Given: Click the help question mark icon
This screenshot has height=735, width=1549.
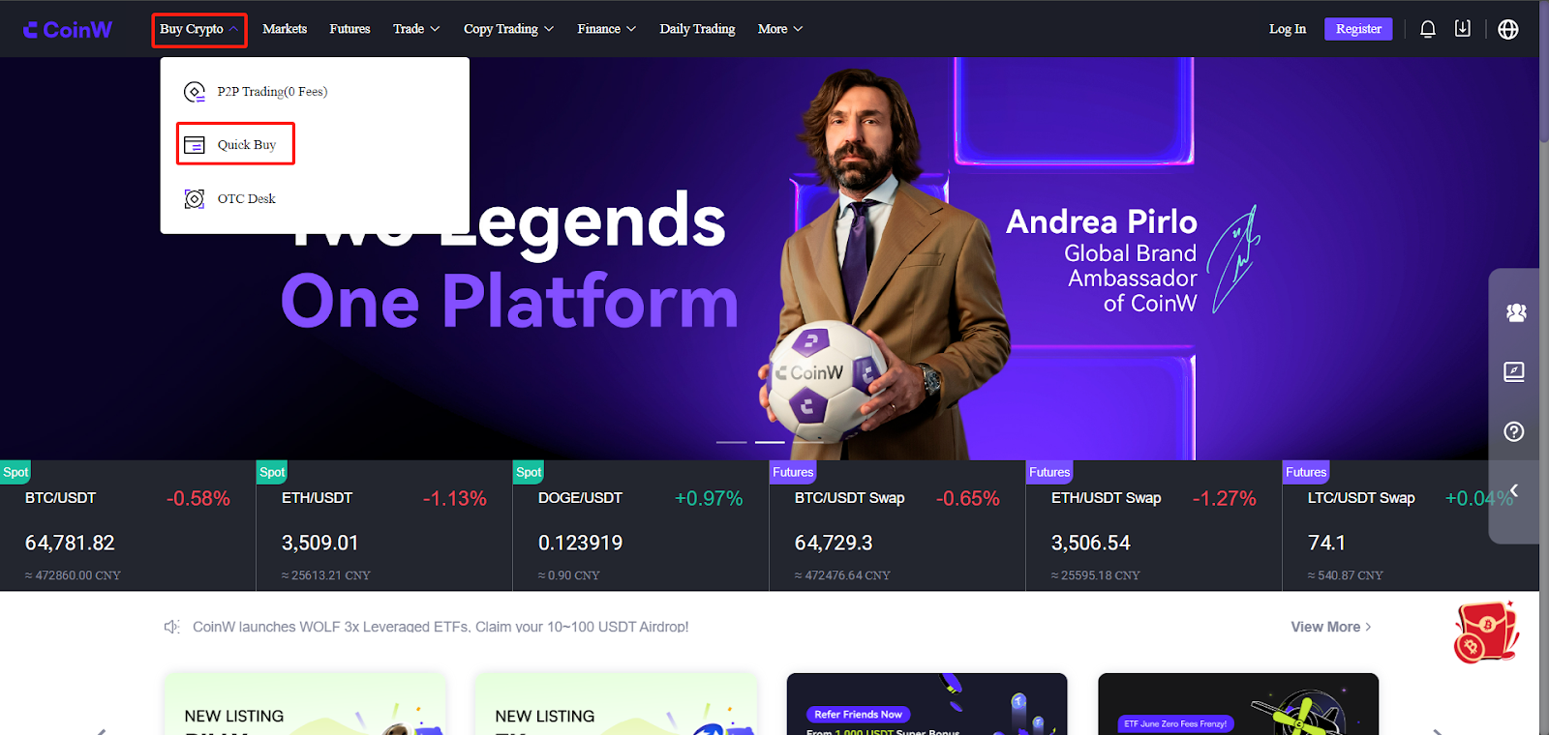Looking at the screenshot, I should click(1514, 431).
